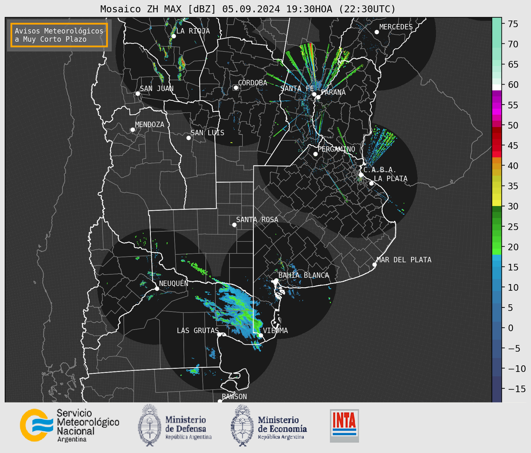The height and width of the screenshot is (453, 531).
Task: Click the 45 tick label on color scale
Action: pos(513,146)
